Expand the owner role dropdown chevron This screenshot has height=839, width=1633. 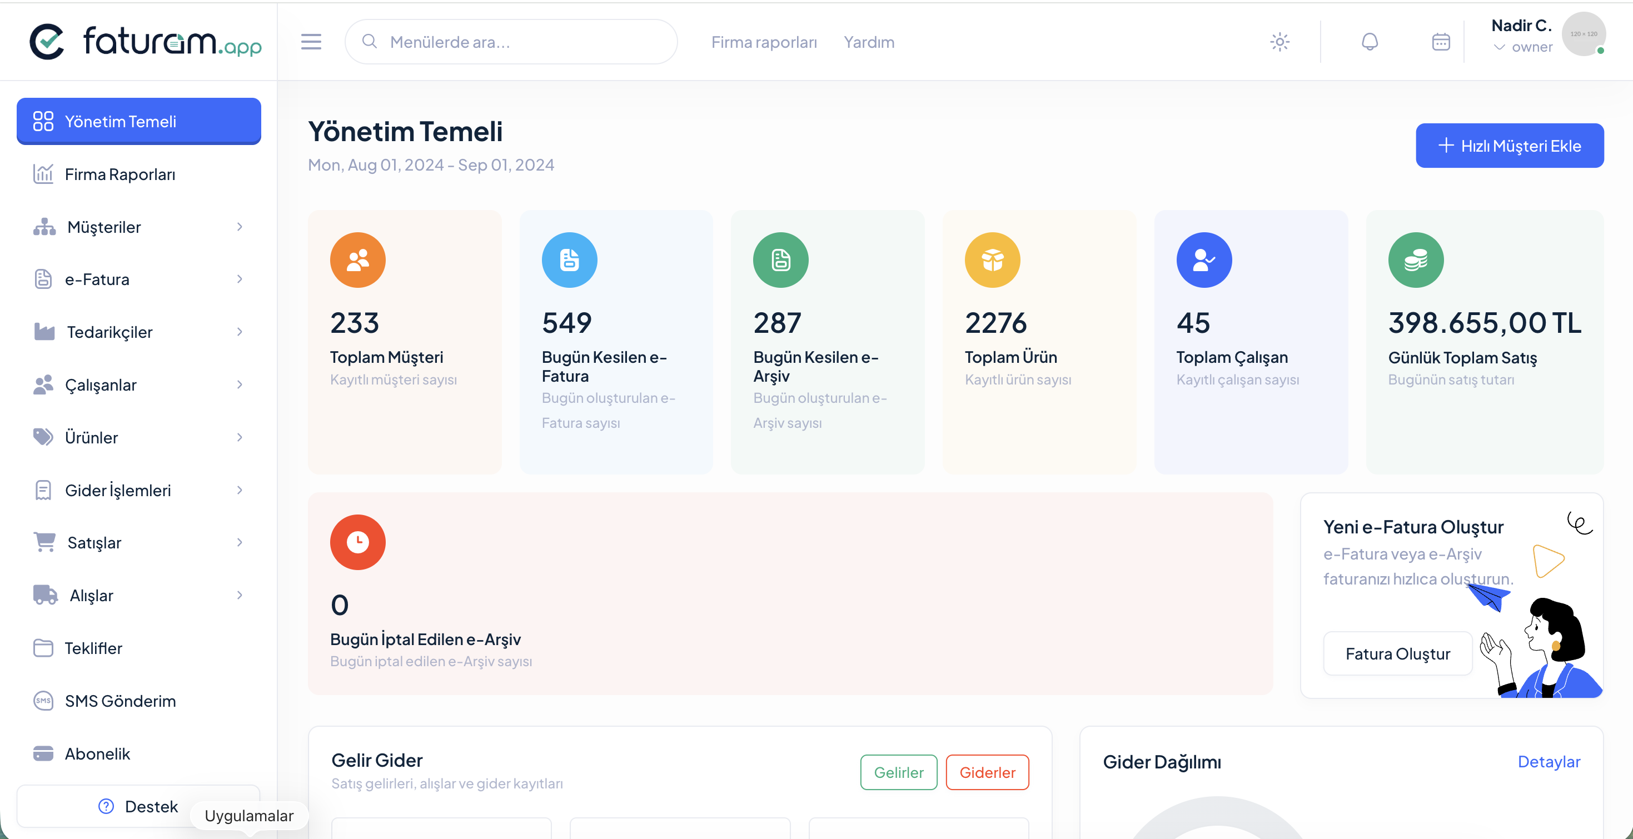tap(1498, 47)
